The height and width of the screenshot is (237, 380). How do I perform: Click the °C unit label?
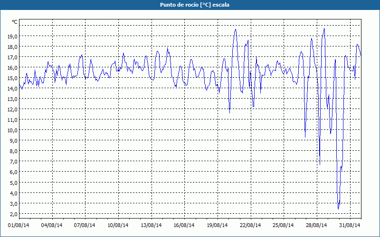(15, 22)
